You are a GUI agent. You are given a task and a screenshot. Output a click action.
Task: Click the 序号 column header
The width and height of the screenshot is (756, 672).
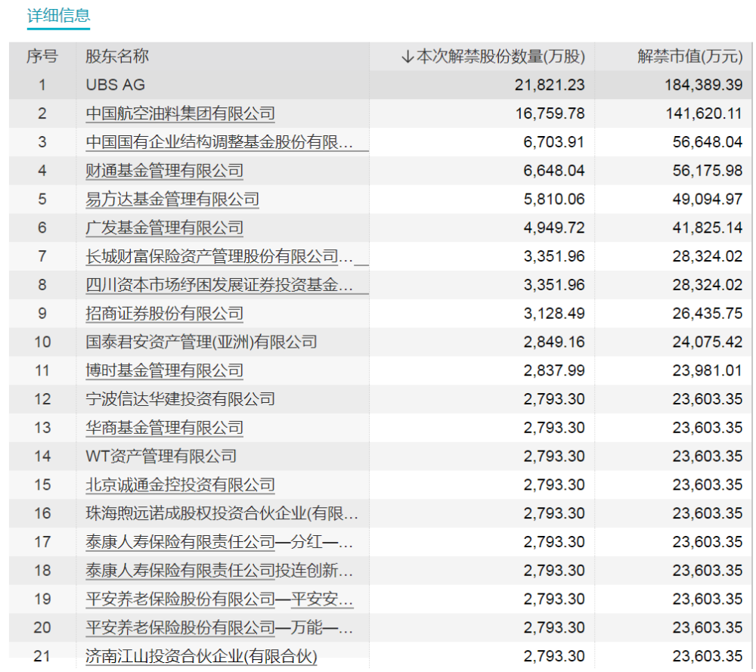tap(42, 57)
